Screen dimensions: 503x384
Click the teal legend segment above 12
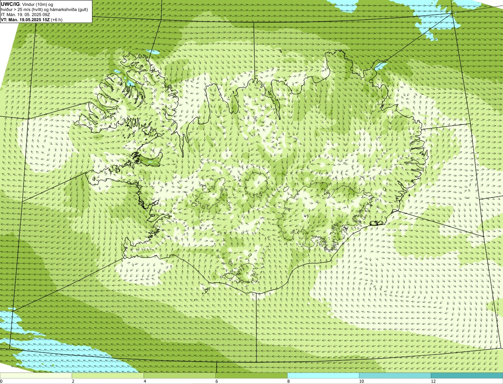(x=467, y=376)
